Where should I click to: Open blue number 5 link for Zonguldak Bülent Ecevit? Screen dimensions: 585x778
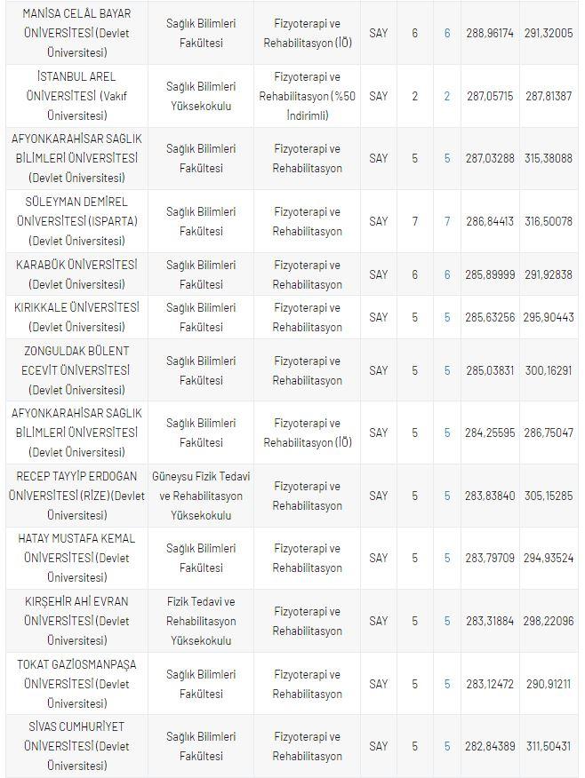(447, 370)
